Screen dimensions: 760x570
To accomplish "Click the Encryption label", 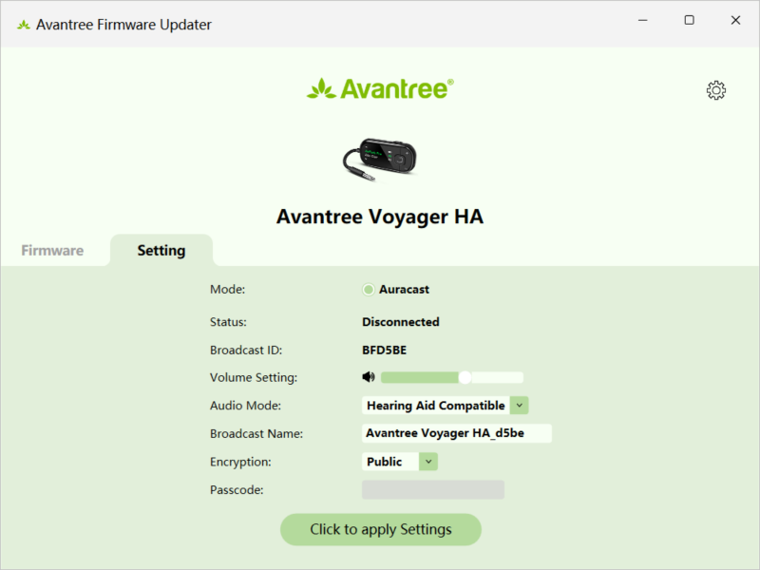I will pos(240,462).
